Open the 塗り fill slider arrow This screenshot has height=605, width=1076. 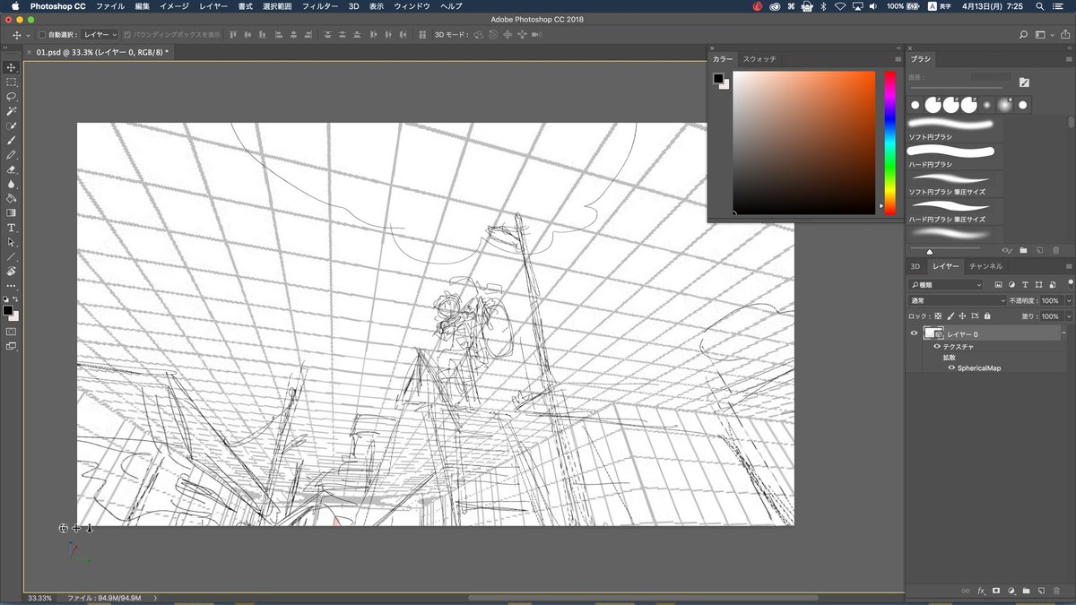pyautogui.click(x=1067, y=316)
